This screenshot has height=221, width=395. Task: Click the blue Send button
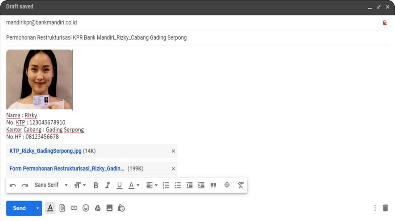click(x=19, y=208)
